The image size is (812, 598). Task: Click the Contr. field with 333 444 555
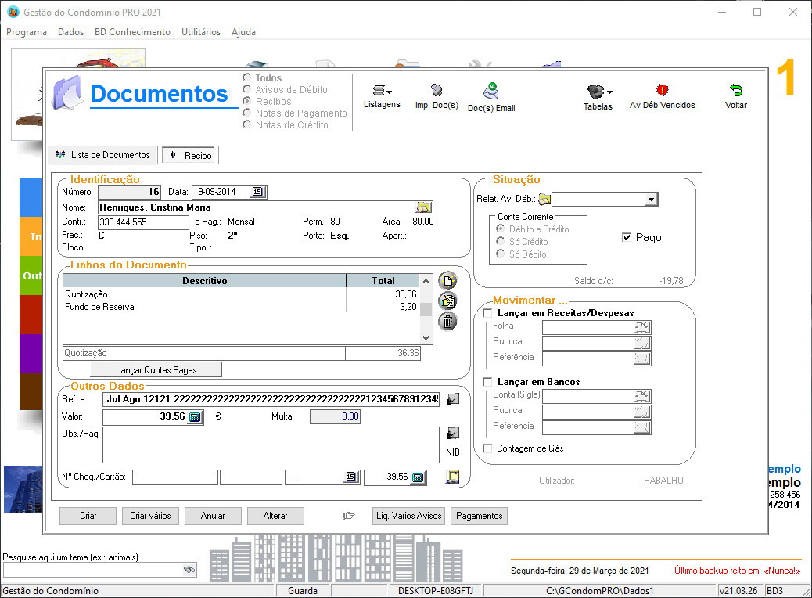pos(143,222)
